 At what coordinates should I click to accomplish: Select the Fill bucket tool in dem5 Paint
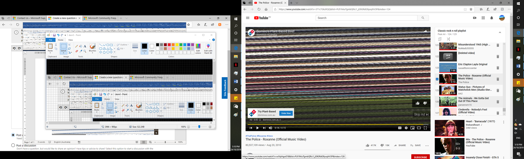[81, 46]
